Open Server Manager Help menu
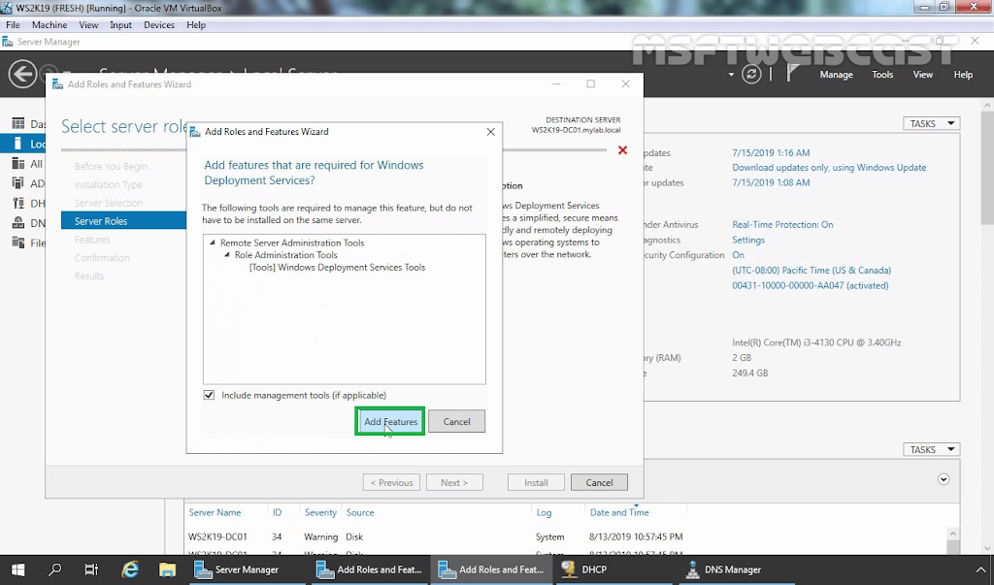Screen dimensions: 994x585 pyautogui.click(x=963, y=74)
